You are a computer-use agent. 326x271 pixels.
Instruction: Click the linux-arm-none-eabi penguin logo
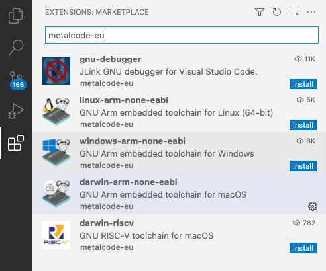click(x=56, y=112)
